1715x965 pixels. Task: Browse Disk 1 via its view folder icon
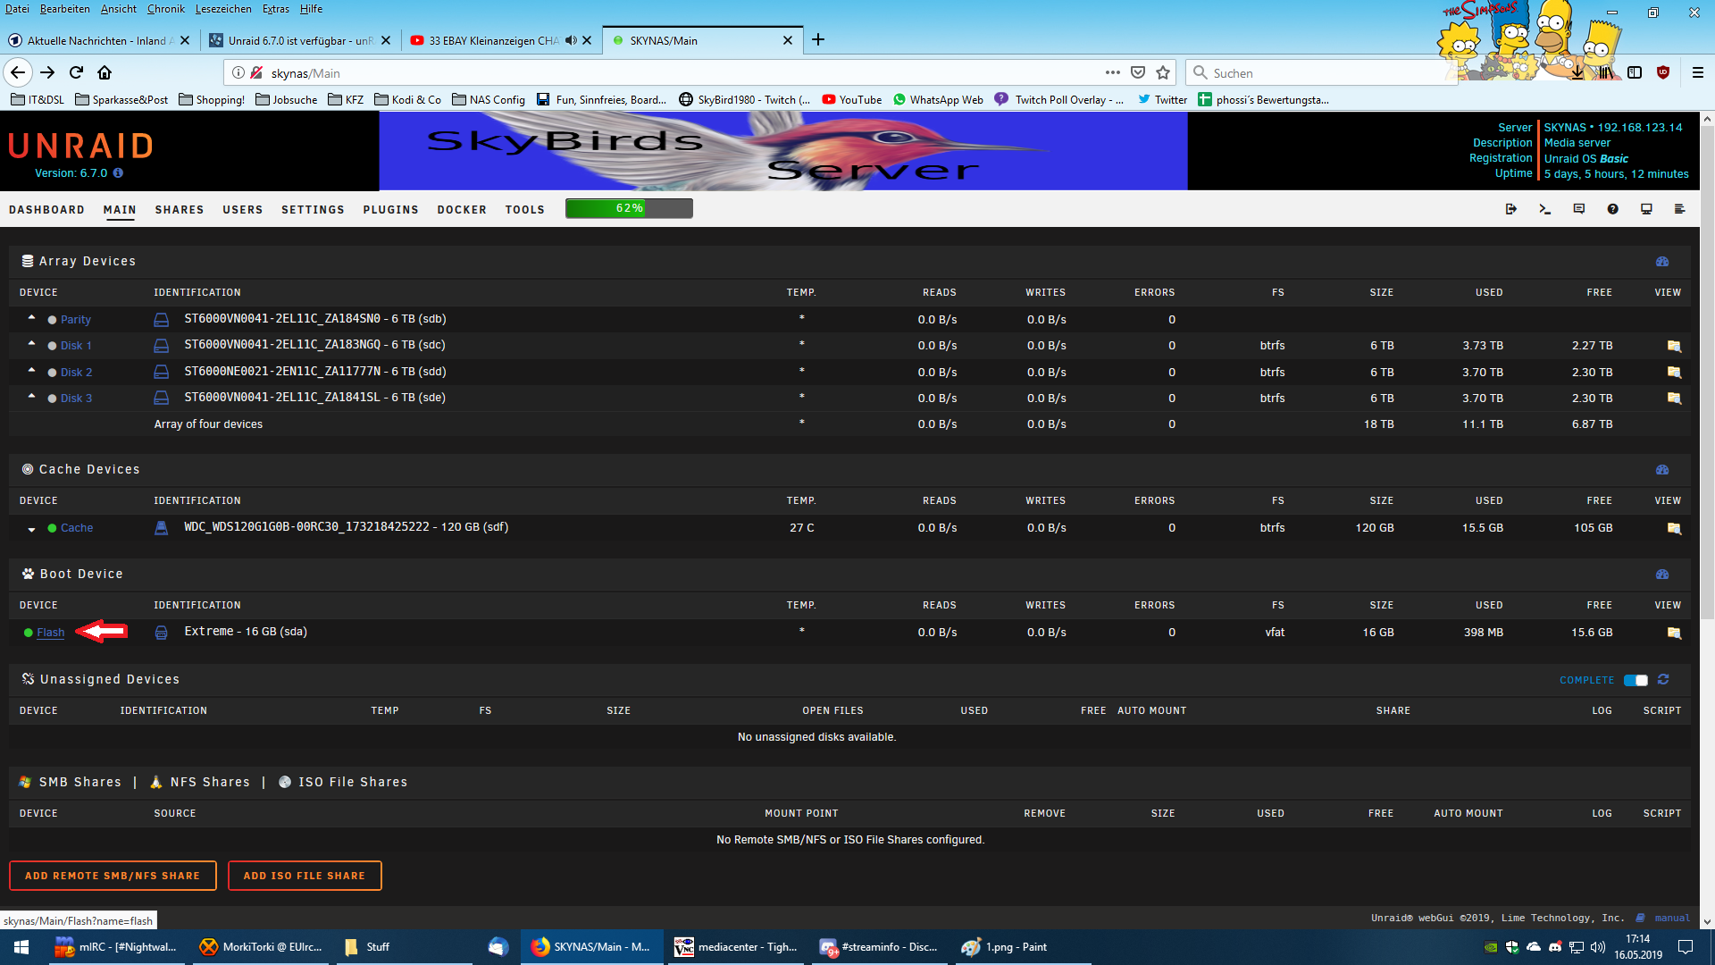pyautogui.click(x=1674, y=346)
